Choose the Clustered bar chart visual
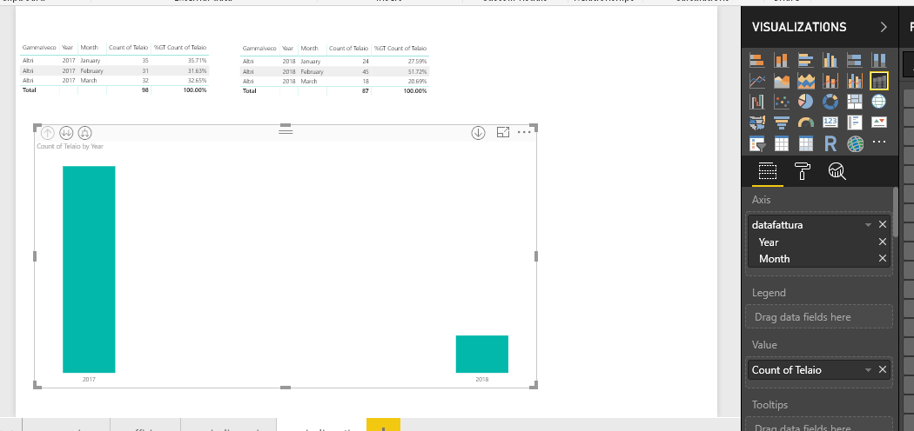914x431 pixels. [805, 60]
